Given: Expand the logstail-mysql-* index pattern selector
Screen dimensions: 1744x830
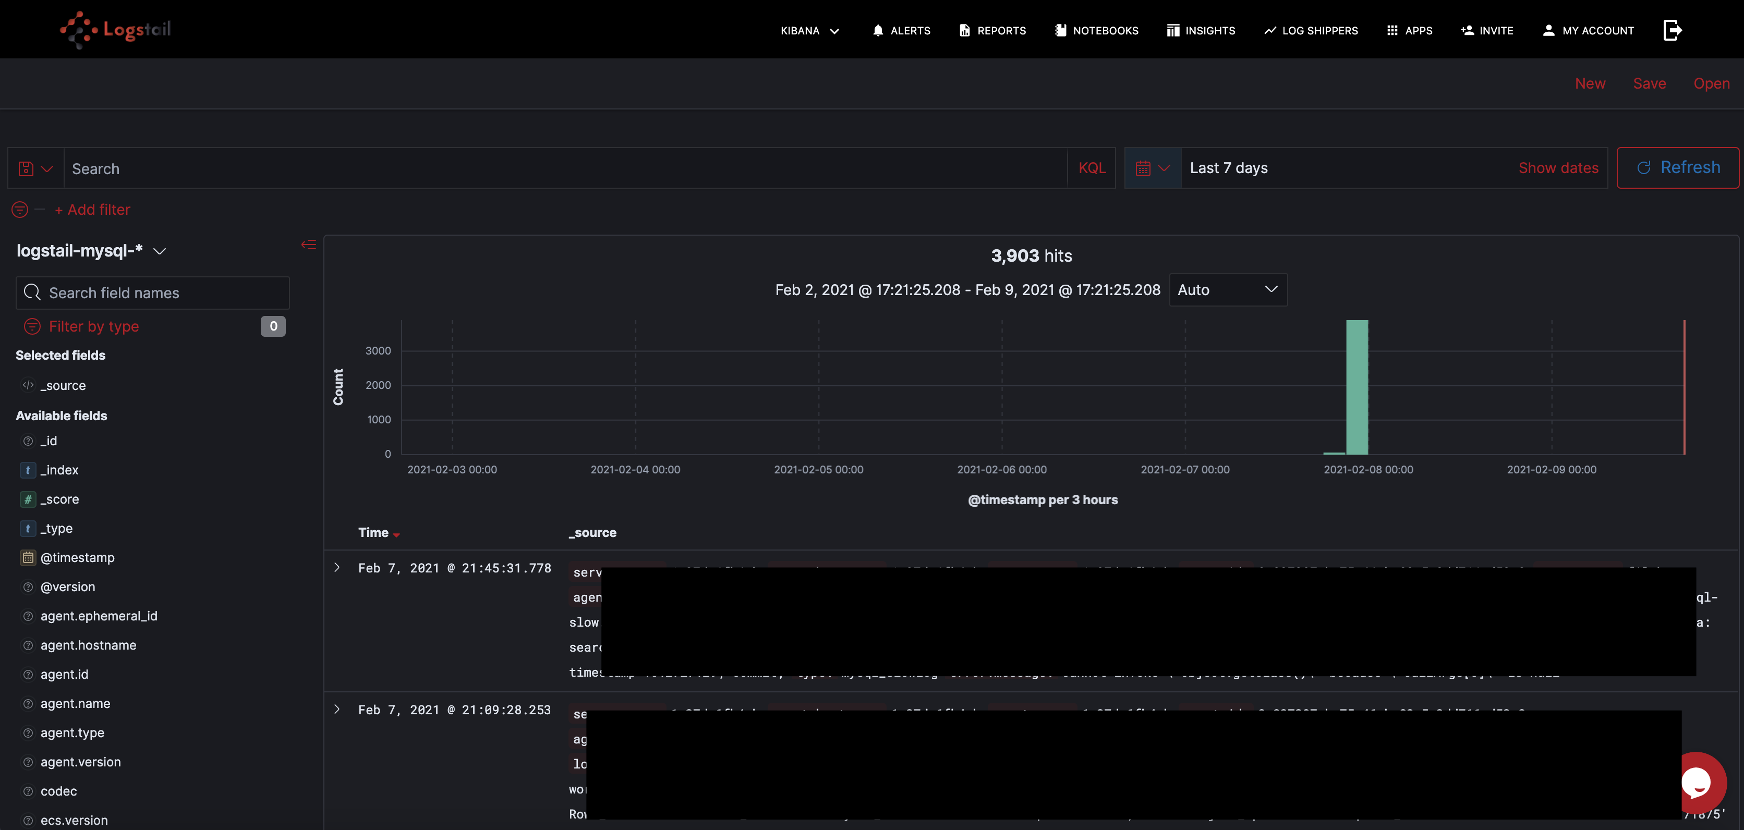Looking at the screenshot, I should click(x=91, y=251).
